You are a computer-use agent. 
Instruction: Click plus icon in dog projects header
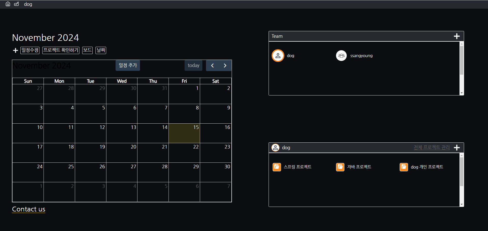pyautogui.click(x=457, y=147)
